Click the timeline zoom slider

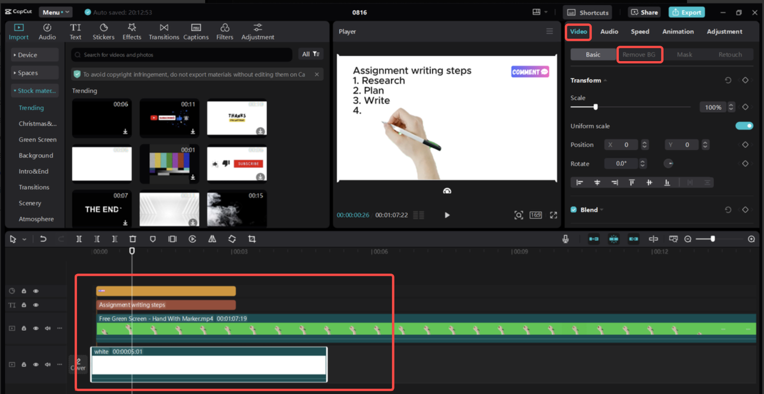pos(712,239)
